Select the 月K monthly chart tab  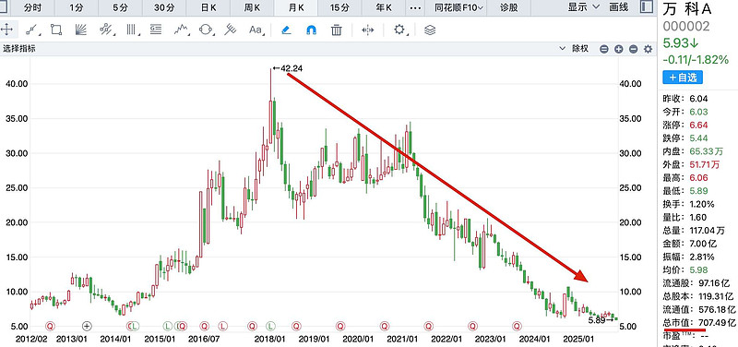(x=295, y=7)
